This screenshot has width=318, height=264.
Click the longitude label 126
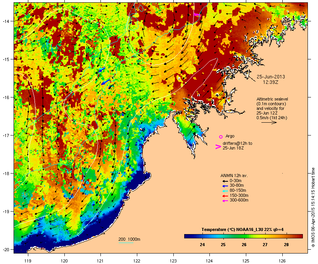(282, 261)
